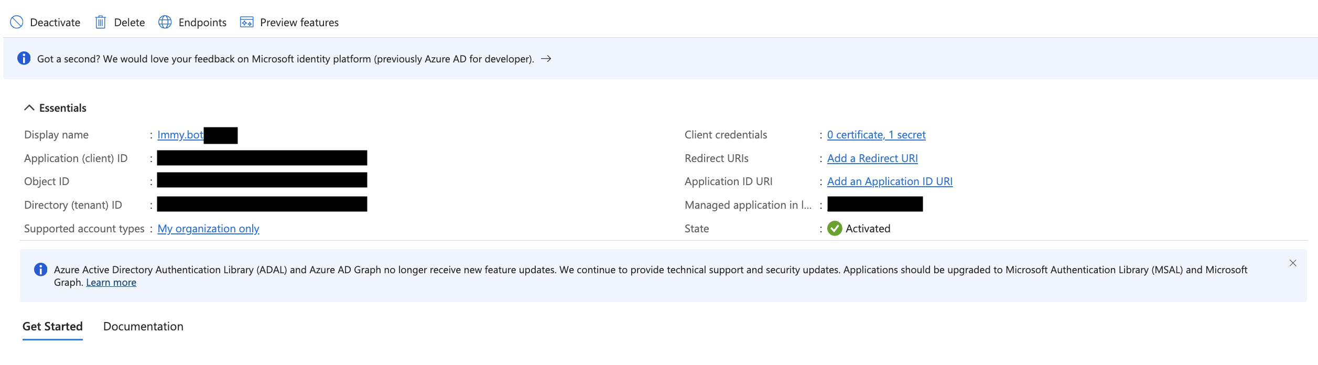Click the State label
The width and height of the screenshot is (1318, 365).
[x=697, y=229]
